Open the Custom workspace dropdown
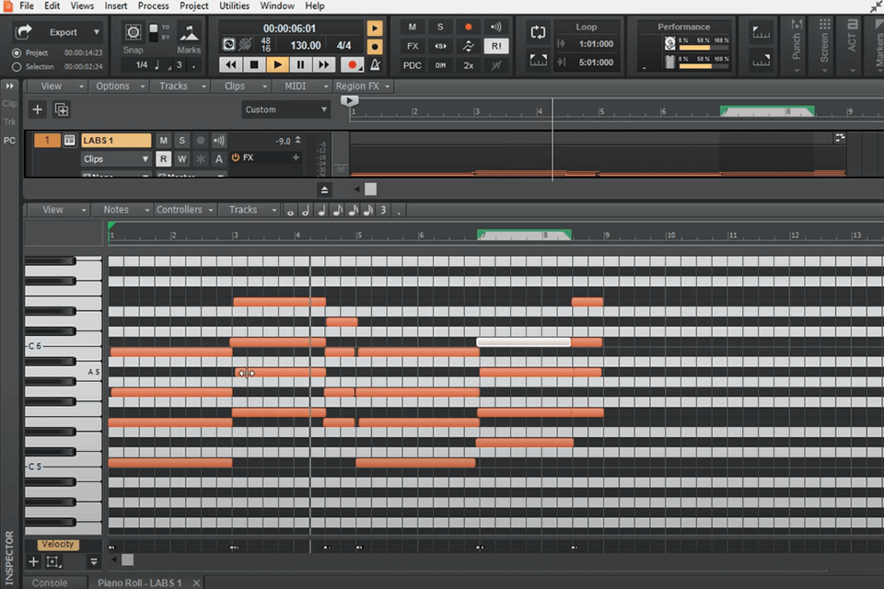 (285, 109)
